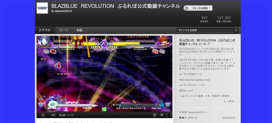272x123 pixels.
Task: Mute the video with the speaker icon
Action: pyautogui.click(x=53, y=115)
